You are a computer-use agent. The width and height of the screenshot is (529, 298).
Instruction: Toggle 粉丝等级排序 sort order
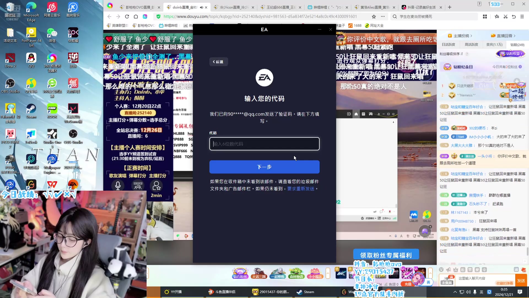coord(452,54)
